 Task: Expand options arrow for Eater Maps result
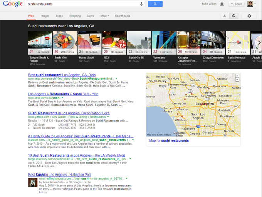(x=133, y=140)
